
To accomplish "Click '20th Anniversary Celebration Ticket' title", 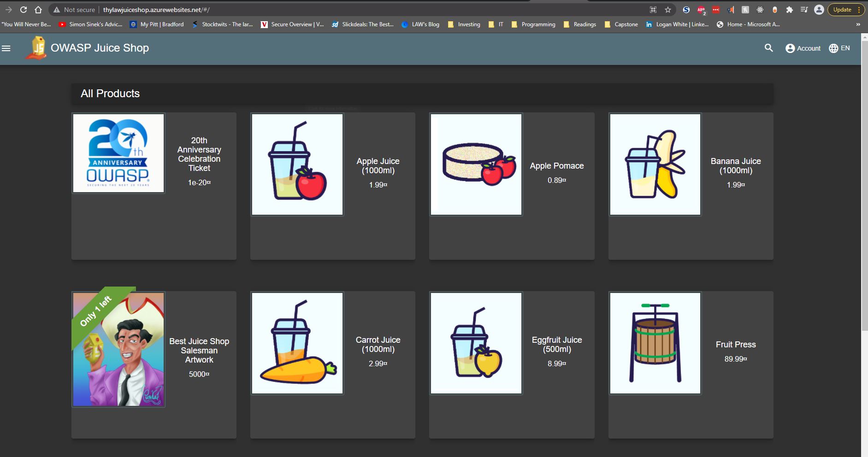I will click(199, 154).
